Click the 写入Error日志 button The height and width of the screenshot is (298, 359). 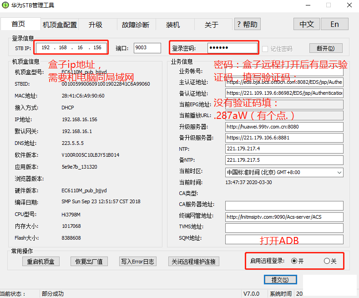(137, 262)
